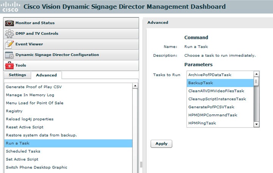Expand the DMP and TV Controls section
This screenshot has height=173, width=273.
pos(37,34)
